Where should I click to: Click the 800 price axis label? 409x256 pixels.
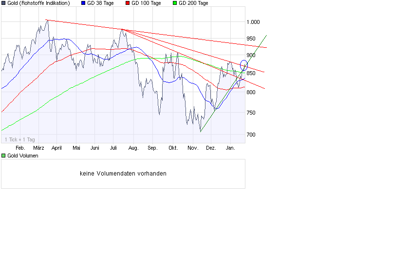[251, 92]
